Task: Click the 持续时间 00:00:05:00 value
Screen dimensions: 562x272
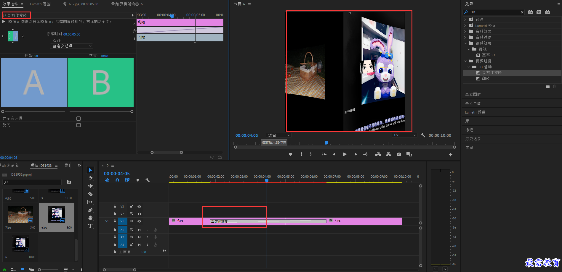Action: 72,34
